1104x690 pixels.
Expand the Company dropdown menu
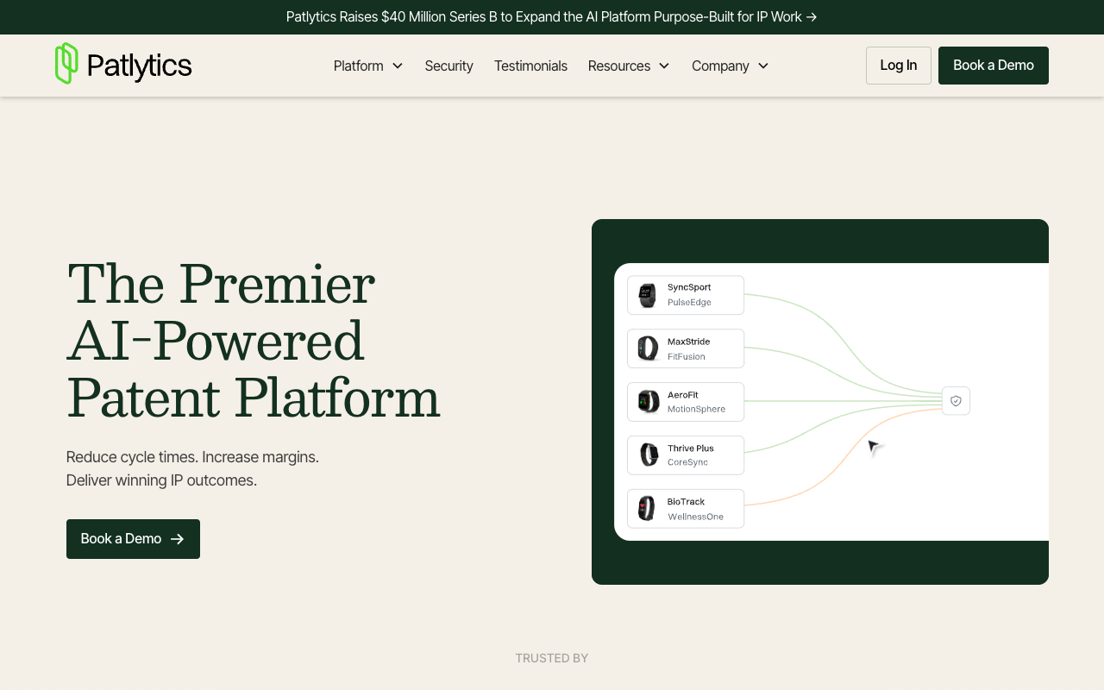(x=731, y=66)
